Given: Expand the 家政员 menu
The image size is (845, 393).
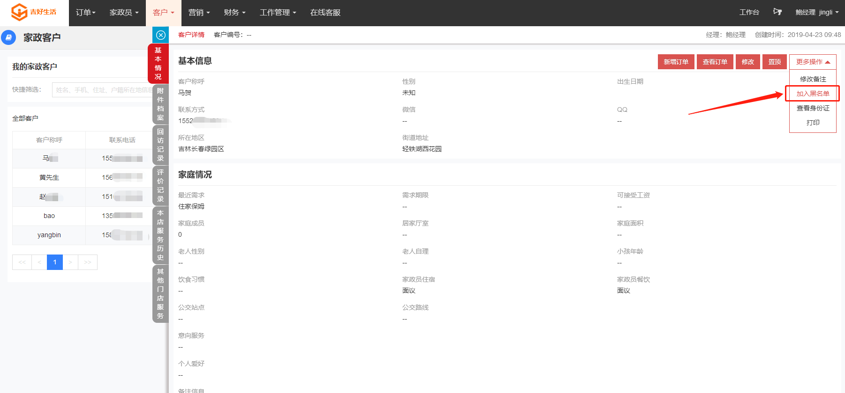Looking at the screenshot, I should pyautogui.click(x=124, y=13).
